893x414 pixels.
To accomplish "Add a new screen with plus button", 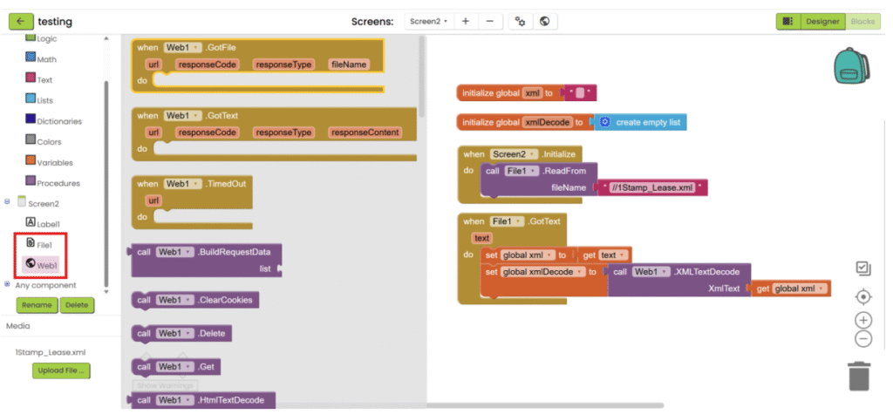I will tap(466, 21).
